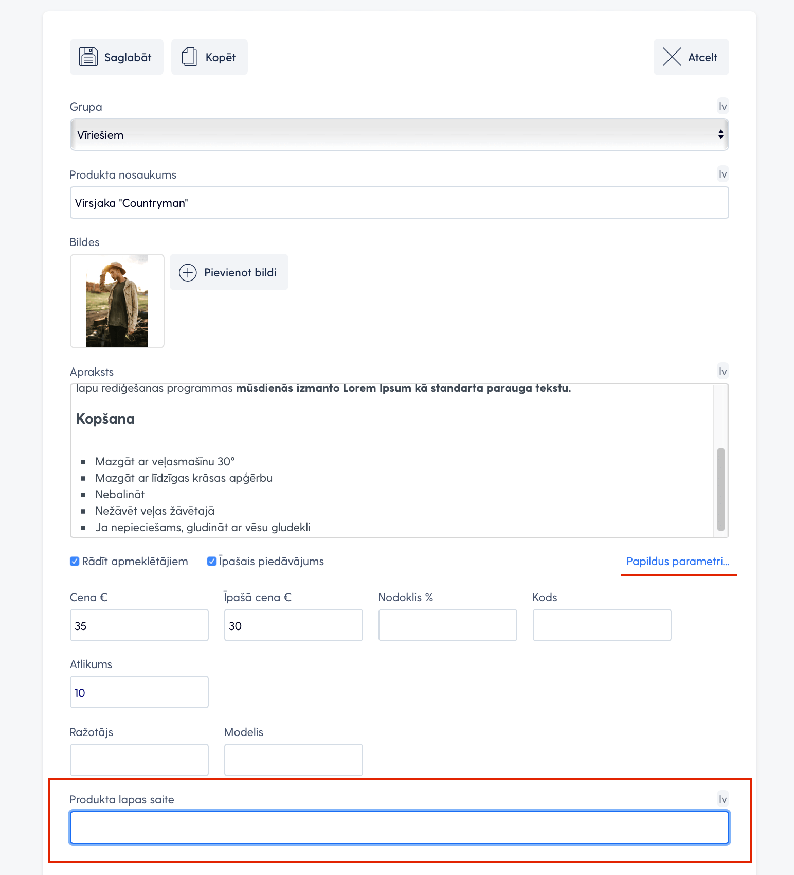Click the Atcelt button label
The height and width of the screenshot is (875, 794).
coord(702,57)
